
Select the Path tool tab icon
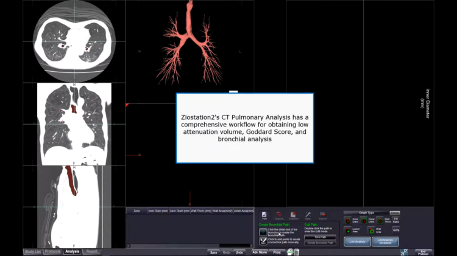tap(264, 216)
